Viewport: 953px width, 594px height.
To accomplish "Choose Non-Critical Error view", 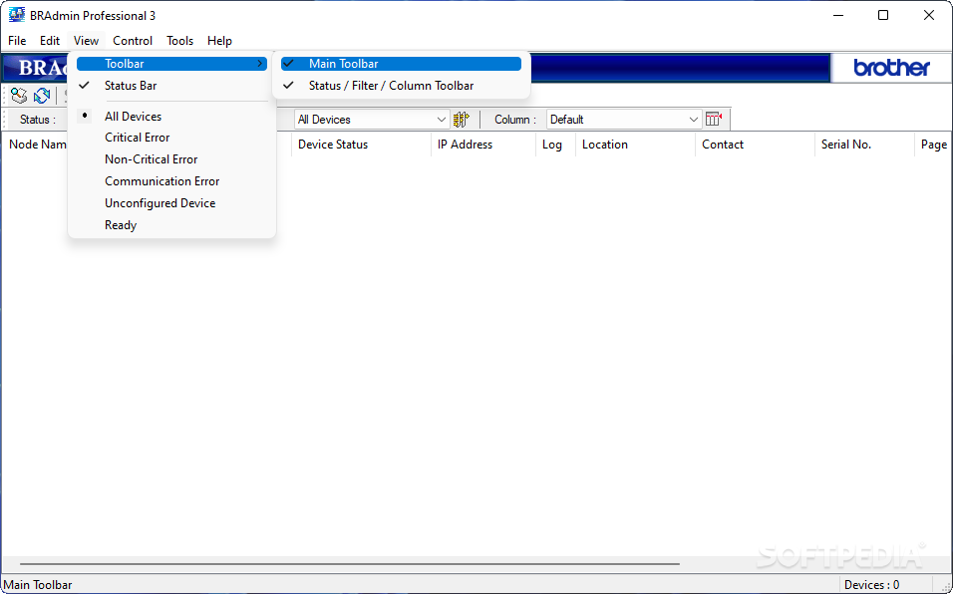I will [x=172, y=159].
